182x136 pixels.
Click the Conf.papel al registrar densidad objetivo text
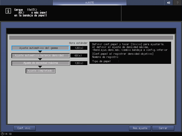click(x=123, y=54)
